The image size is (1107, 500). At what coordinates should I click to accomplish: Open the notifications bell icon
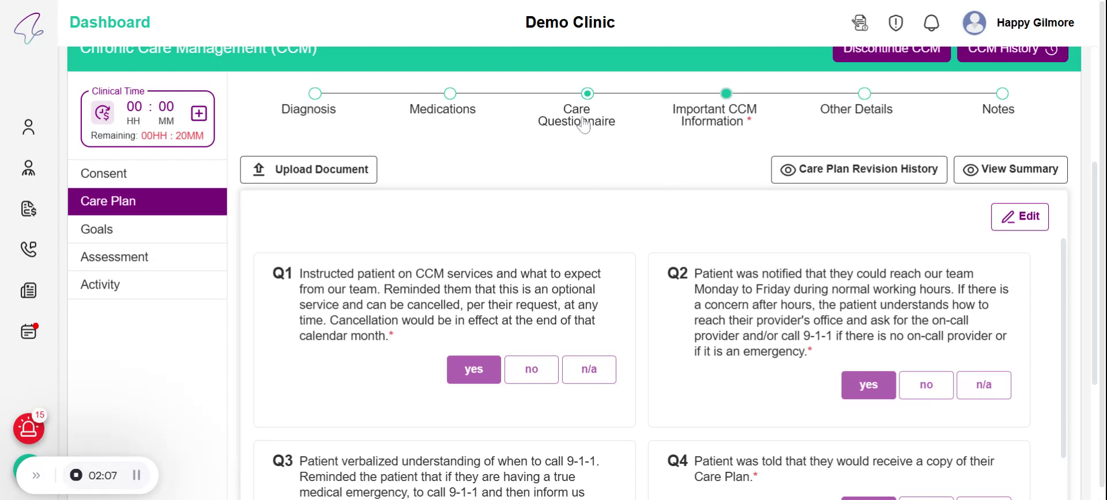[x=931, y=23]
